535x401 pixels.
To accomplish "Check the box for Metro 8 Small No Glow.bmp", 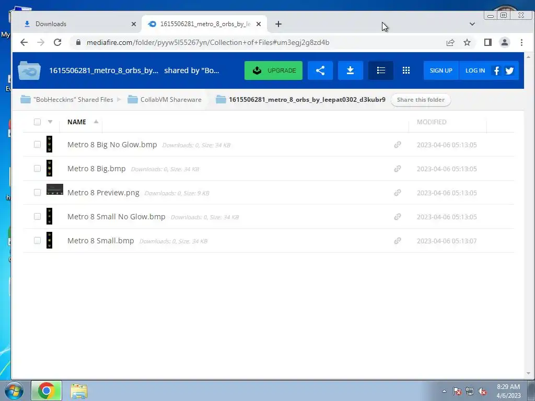I will pos(37,217).
